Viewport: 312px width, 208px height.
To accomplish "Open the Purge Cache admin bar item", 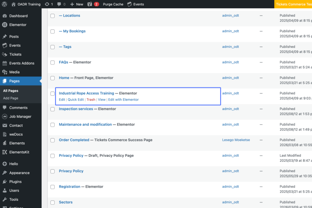I will (x=113, y=4).
